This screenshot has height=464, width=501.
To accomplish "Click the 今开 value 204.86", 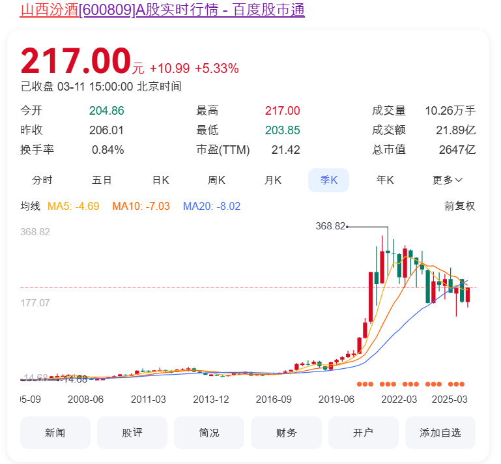I will click(106, 111).
